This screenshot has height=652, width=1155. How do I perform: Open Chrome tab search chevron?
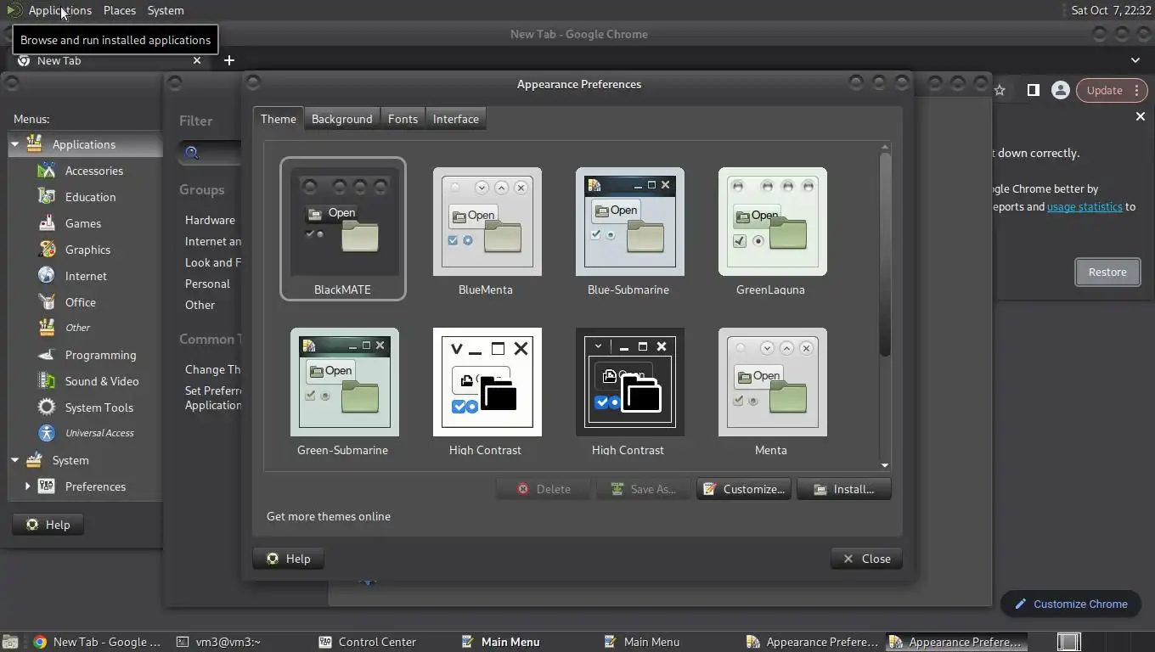[x=1135, y=60]
